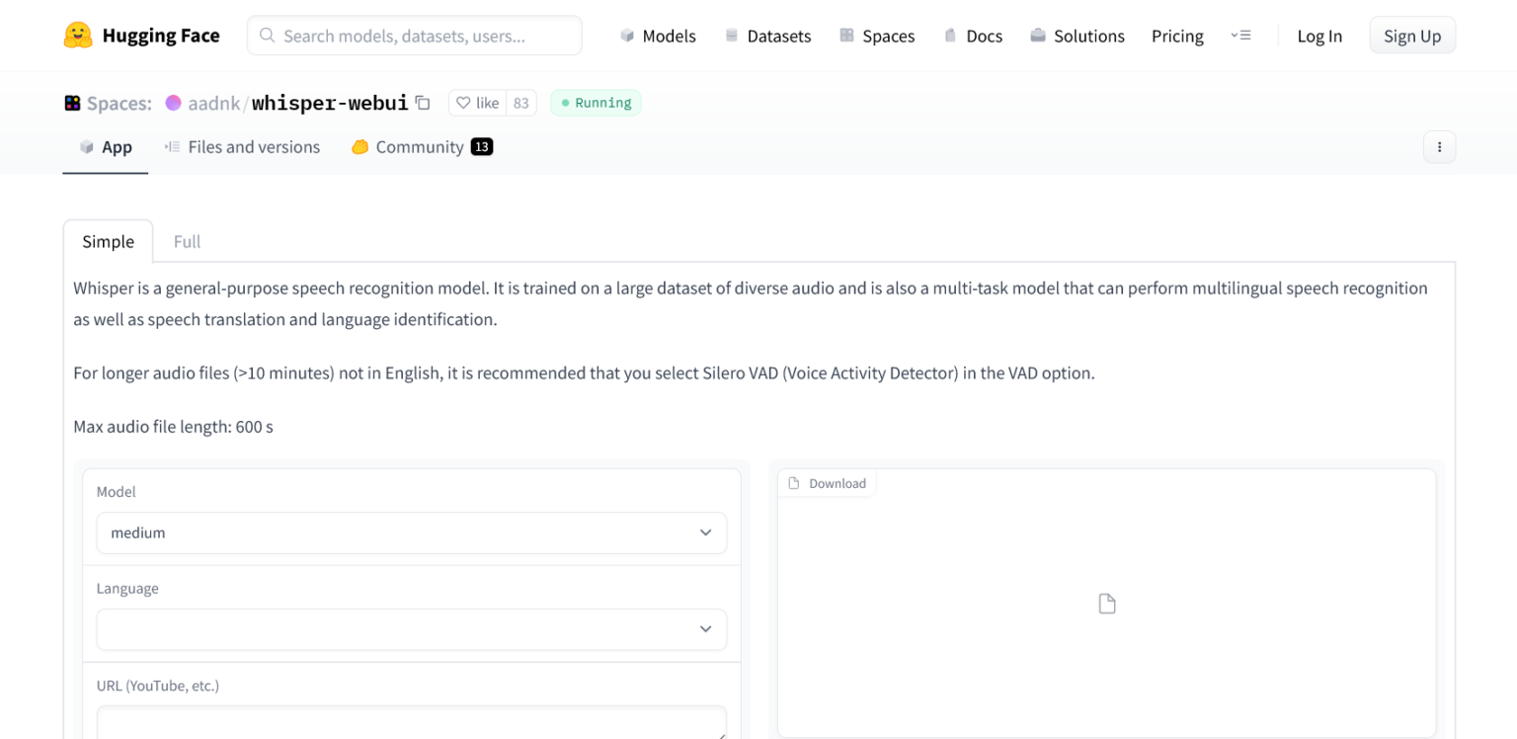Image resolution: width=1517 pixels, height=739 pixels.
Task: Click the Solutions briefcase icon
Action: [x=1036, y=35]
